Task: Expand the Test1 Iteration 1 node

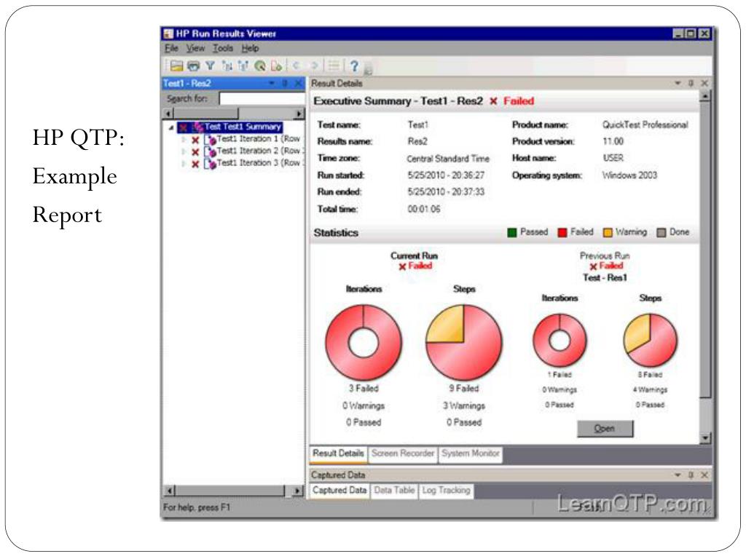Action: [184, 140]
